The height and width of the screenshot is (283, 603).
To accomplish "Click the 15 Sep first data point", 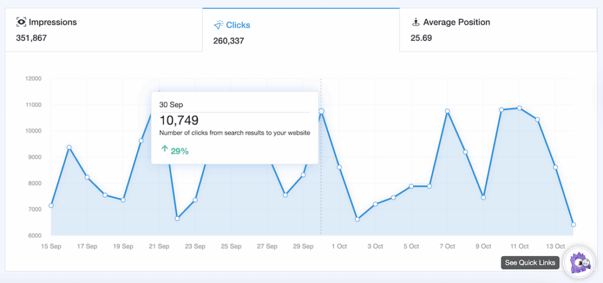I will click(x=51, y=206).
